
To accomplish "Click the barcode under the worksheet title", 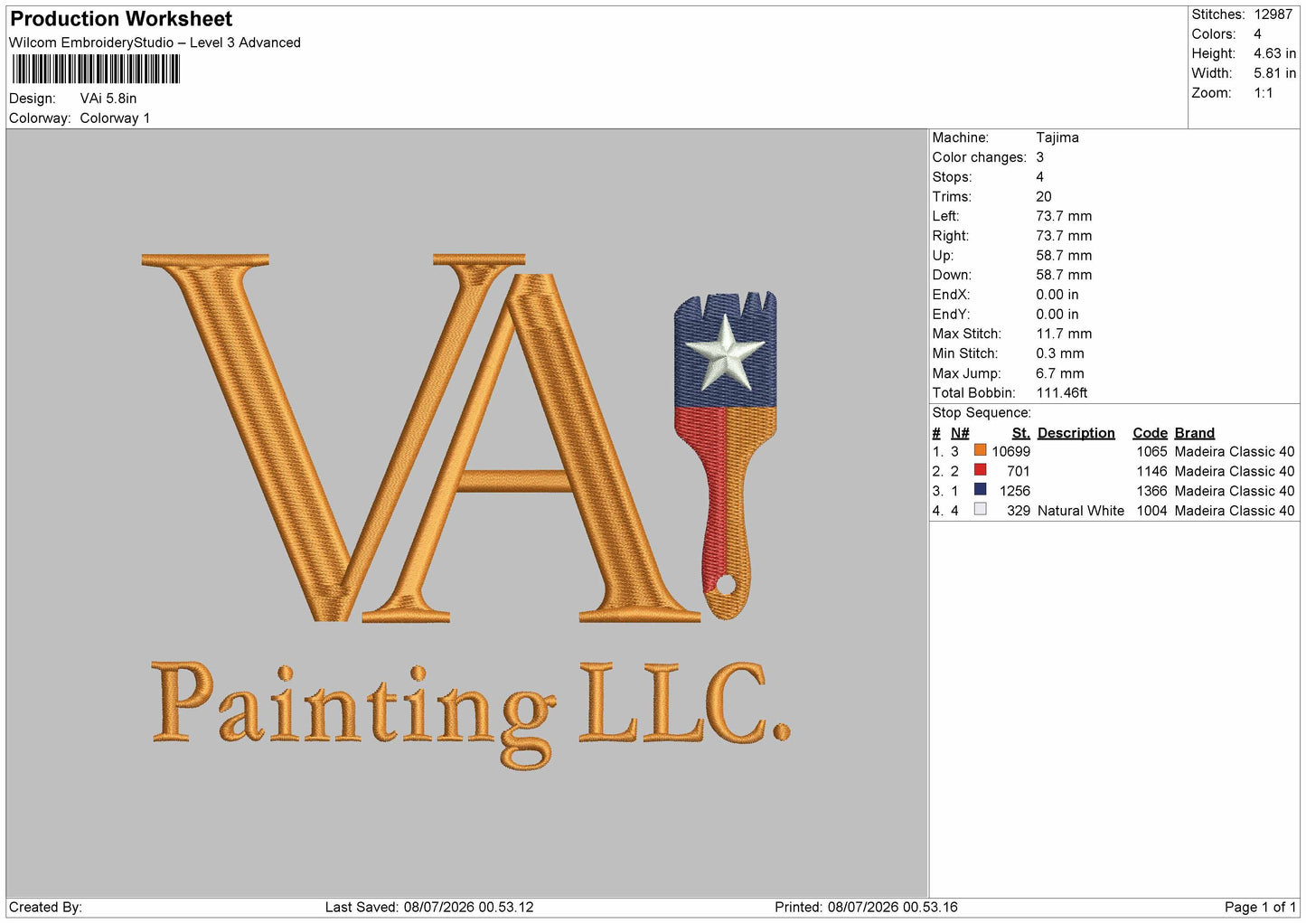I will pyautogui.click(x=96, y=70).
